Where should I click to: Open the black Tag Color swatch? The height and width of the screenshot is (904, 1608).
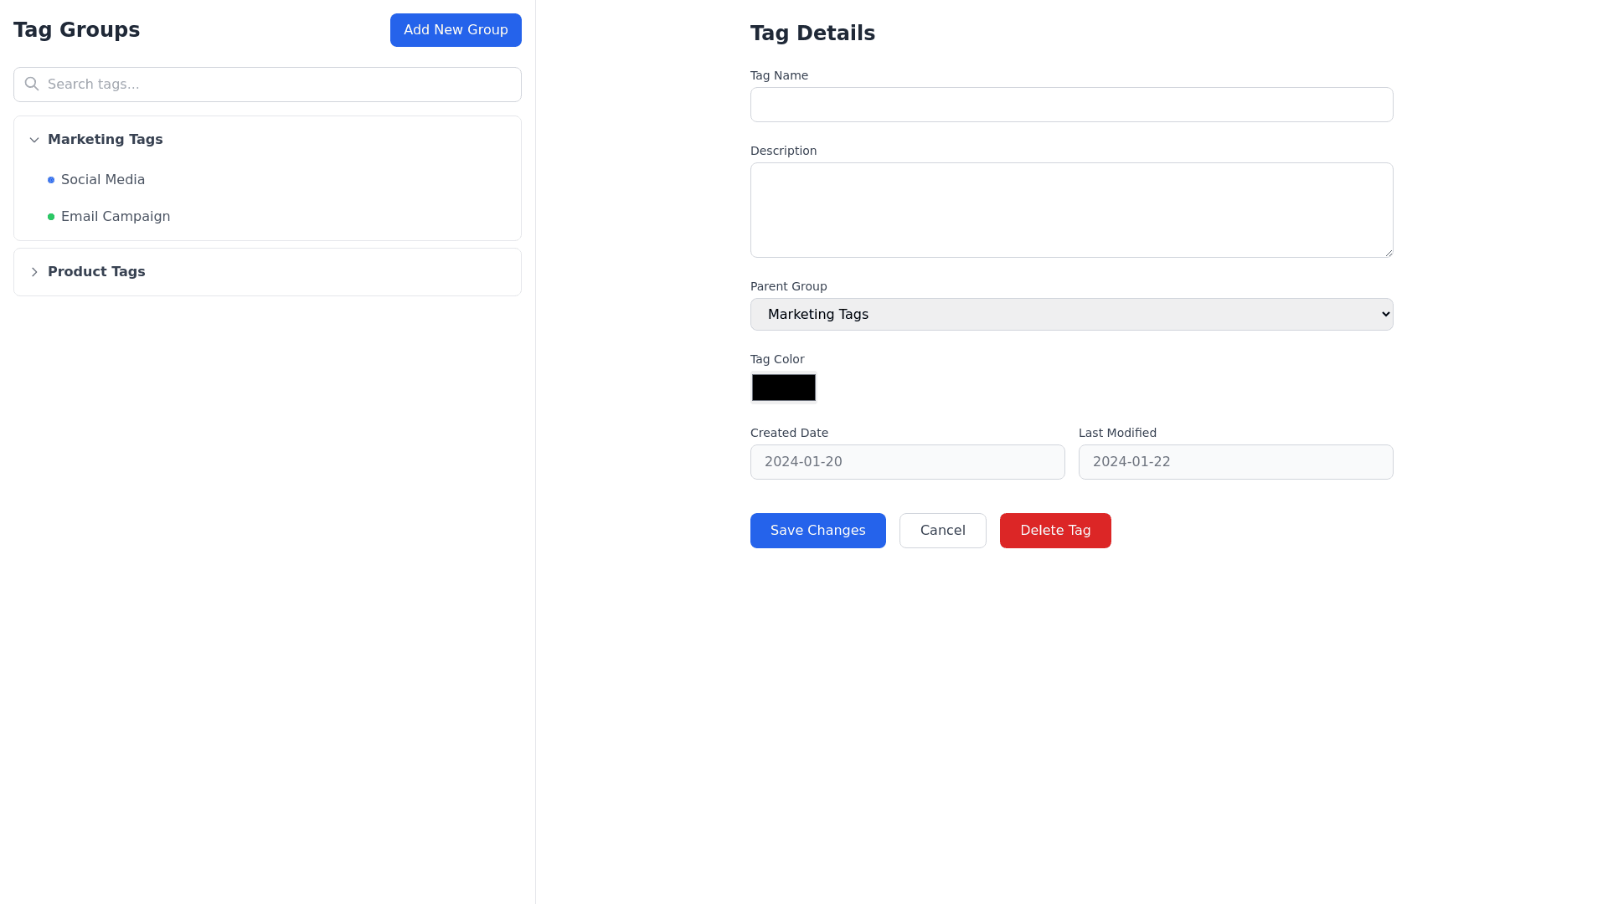pos(783,388)
